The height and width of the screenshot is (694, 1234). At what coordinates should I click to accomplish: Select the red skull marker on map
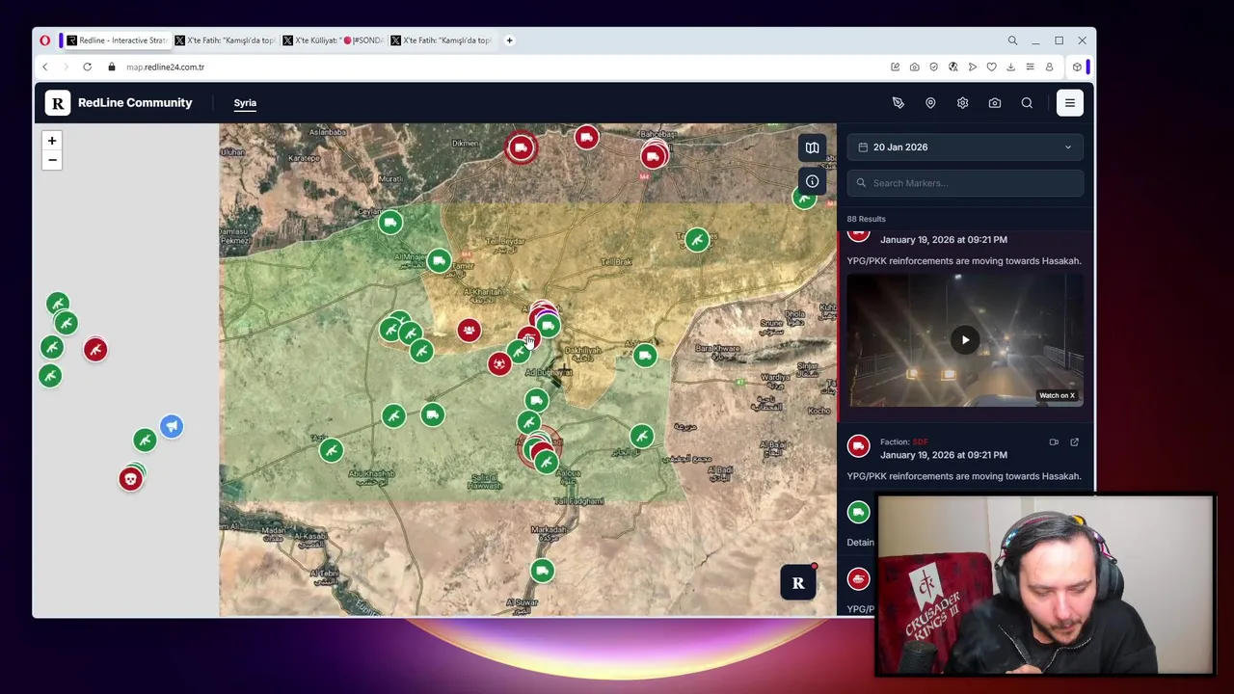(x=130, y=479)
